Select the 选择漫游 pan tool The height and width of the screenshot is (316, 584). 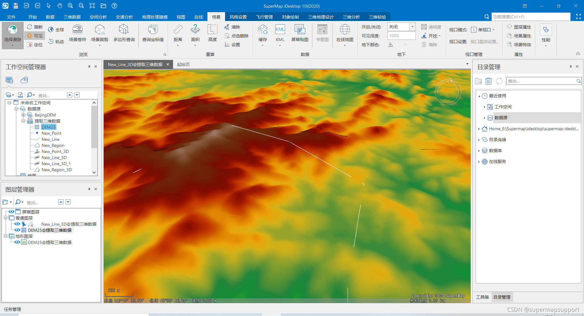pyautogui.click(x=13, y=35)
